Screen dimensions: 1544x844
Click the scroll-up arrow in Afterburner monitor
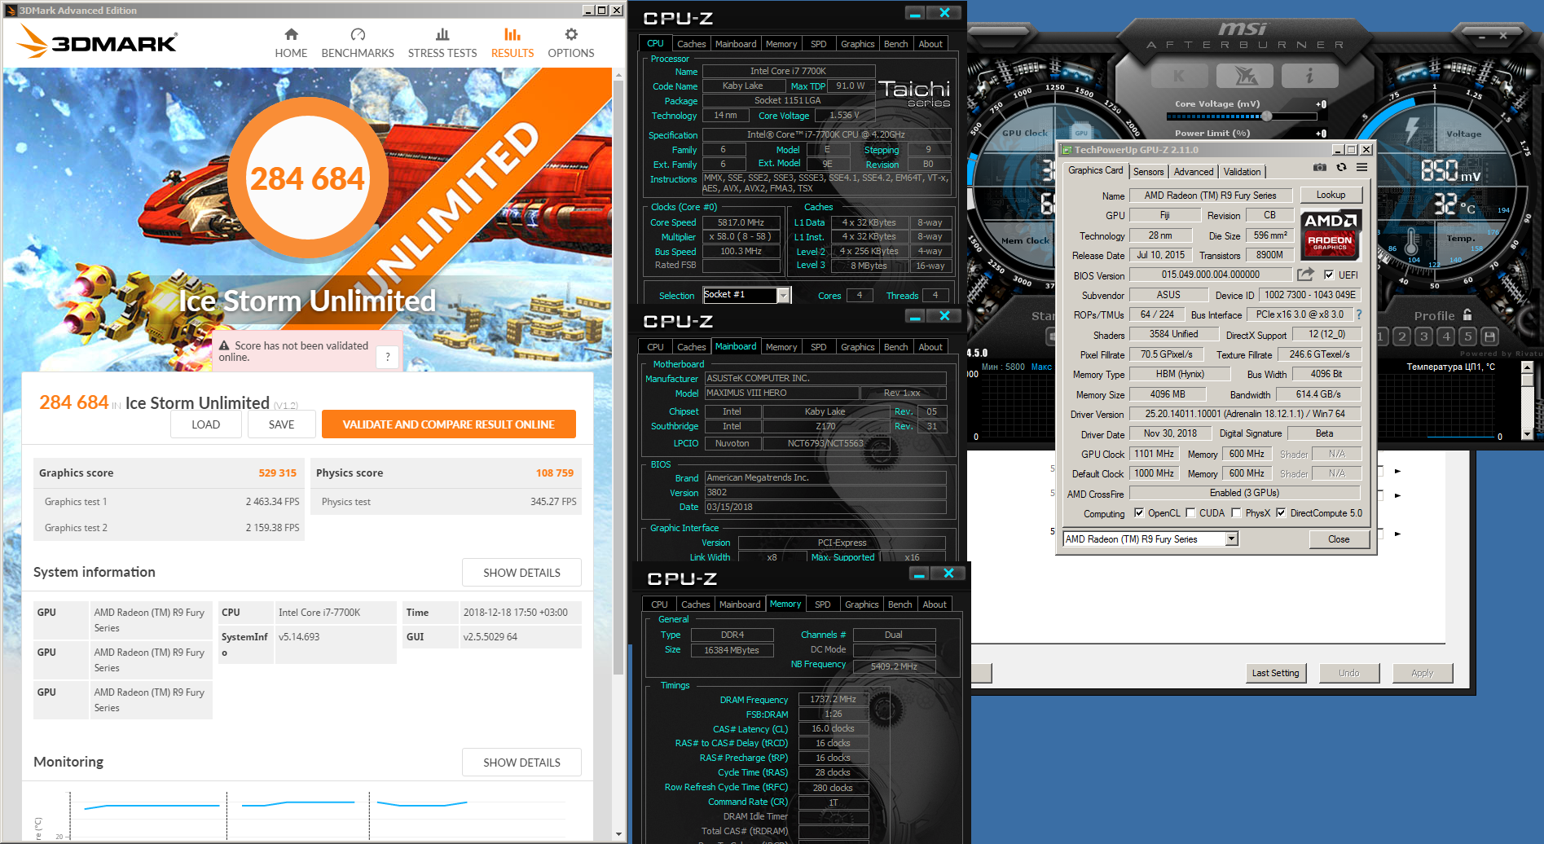[x=1527, y=367]
